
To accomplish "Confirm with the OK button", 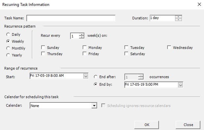I will click(x=147, y=125).
